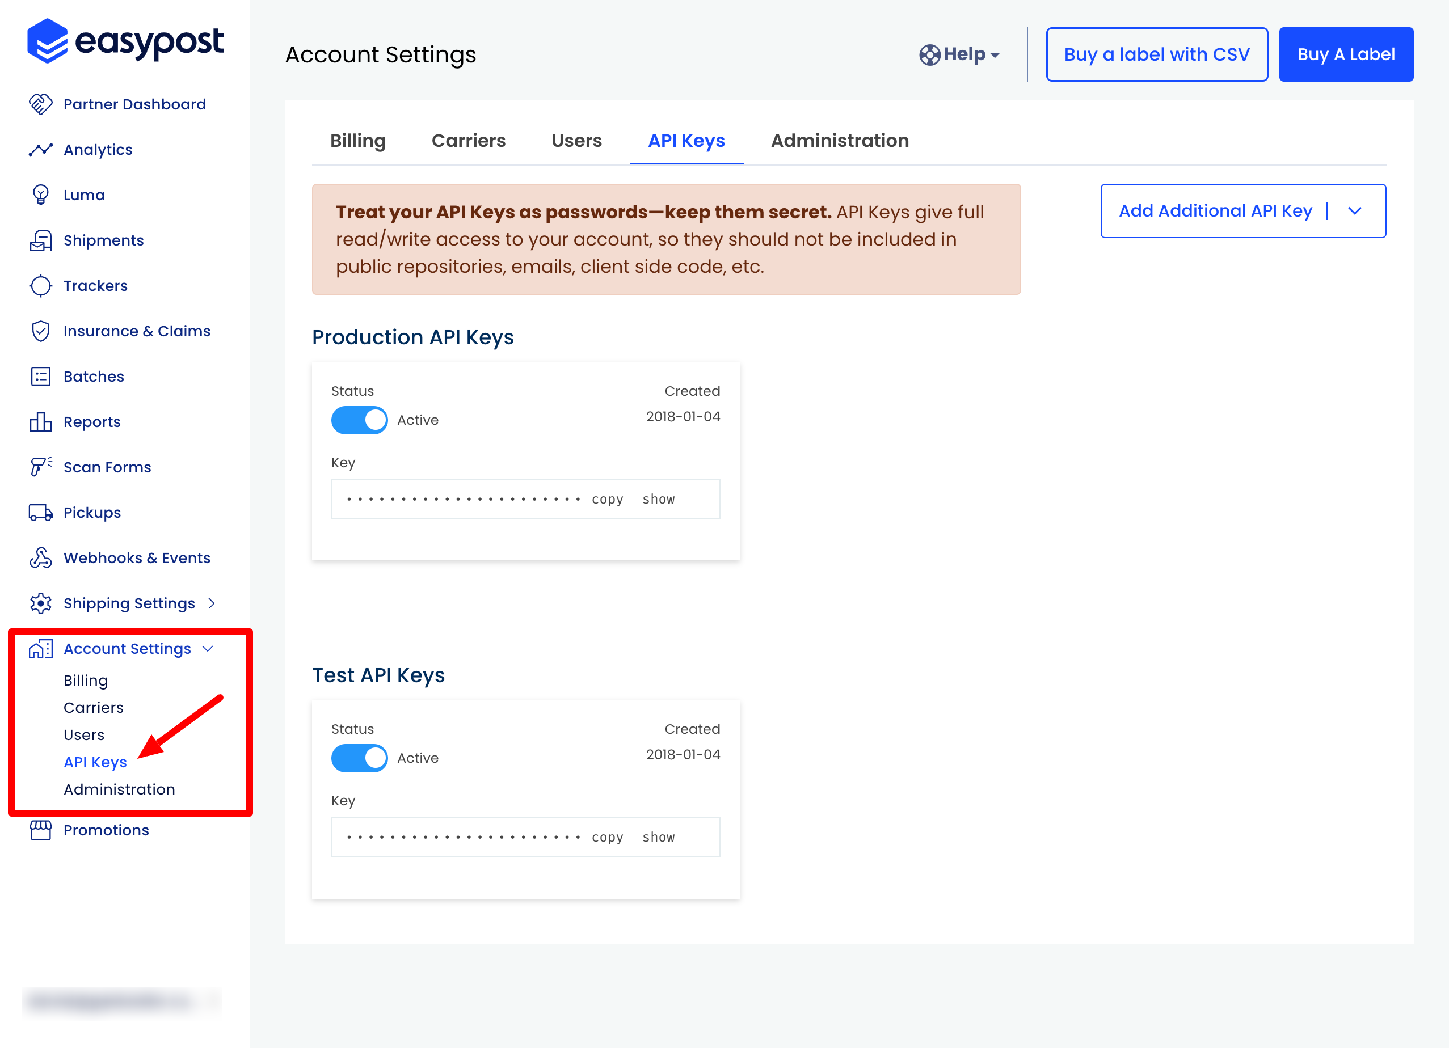Open Scan Forms via scanner icon
Screen dimensions: 1449x1048
point(40,467)
